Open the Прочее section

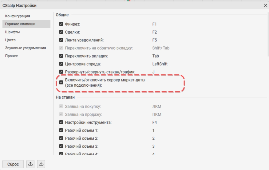(11, 56)
